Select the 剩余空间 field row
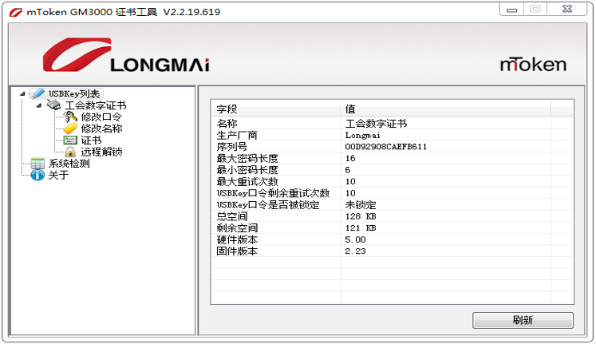Screen dimensions: 596x344 392,227
